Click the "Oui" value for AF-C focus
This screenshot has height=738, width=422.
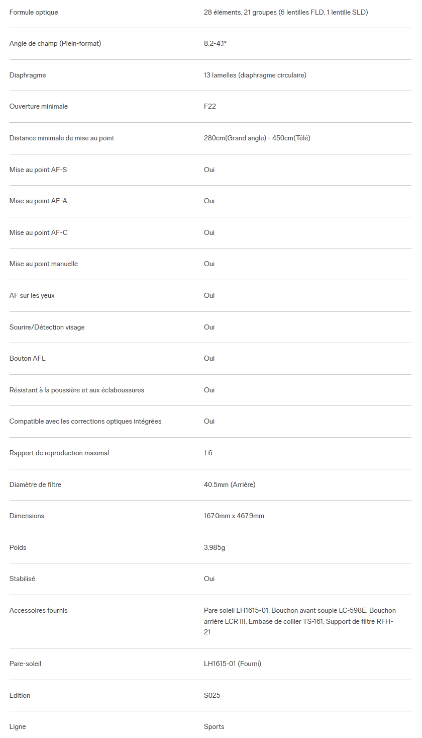[x=209, y=232]
